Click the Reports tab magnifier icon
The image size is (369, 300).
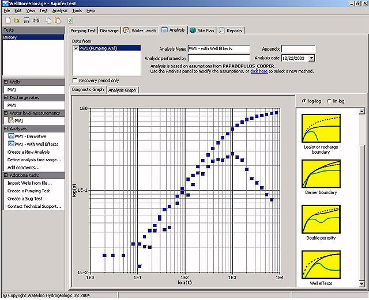point(221,31)
